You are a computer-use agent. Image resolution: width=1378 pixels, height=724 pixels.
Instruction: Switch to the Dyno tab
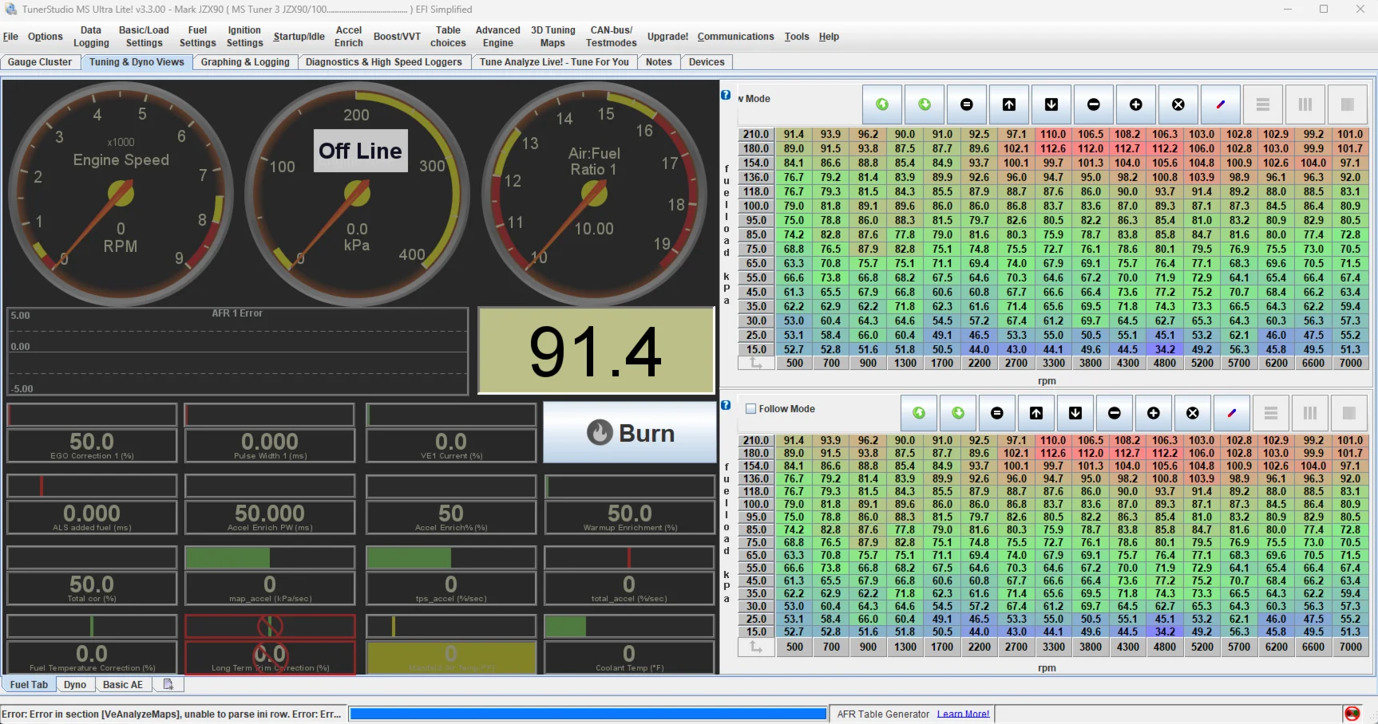click(x=74, y=684)
